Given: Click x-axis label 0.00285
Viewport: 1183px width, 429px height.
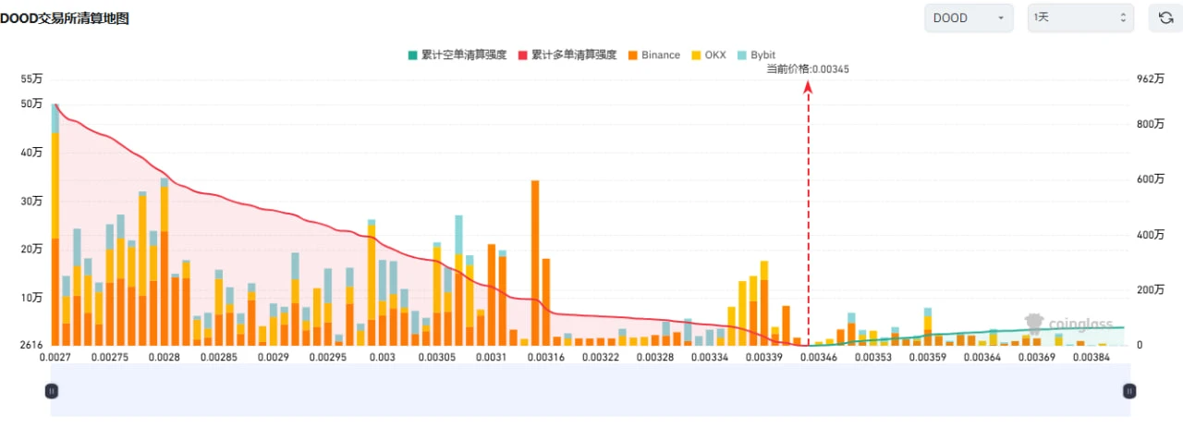Looking at the screenshot, I should (219, 356).
